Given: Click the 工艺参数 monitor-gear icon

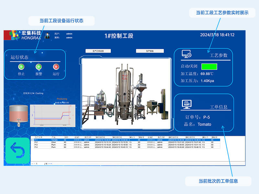Looking at the screenshot, I should [186, 54].
